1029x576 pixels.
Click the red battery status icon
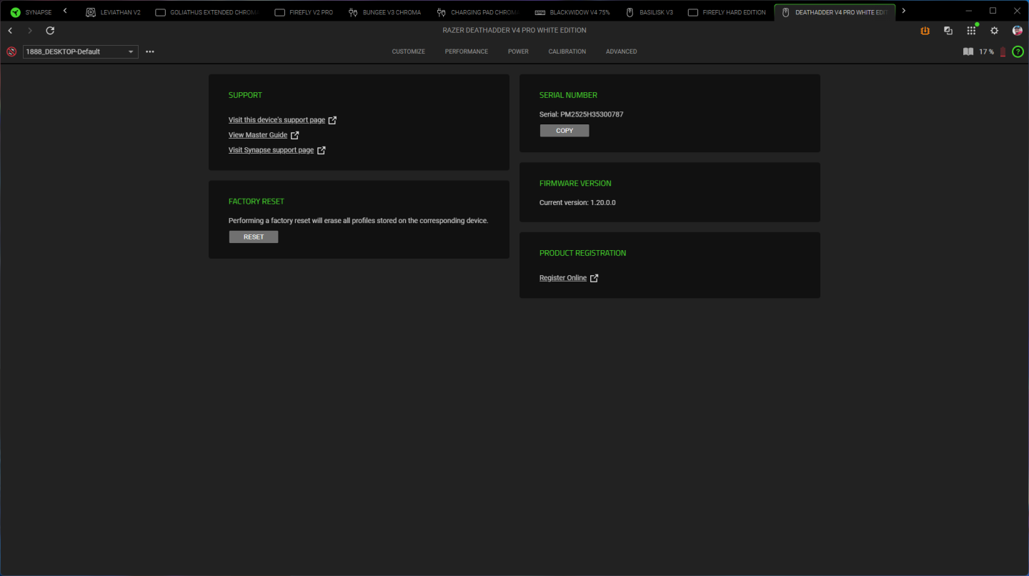(x=1003, y=51)
